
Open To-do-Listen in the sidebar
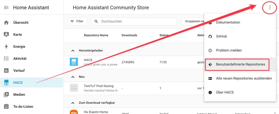point(23,106)
